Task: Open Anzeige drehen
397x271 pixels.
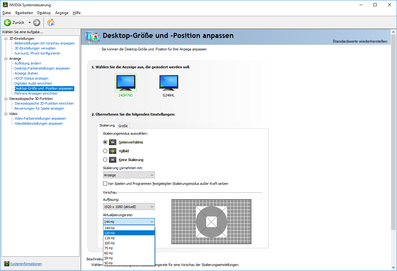Action: tap(26, 73)
